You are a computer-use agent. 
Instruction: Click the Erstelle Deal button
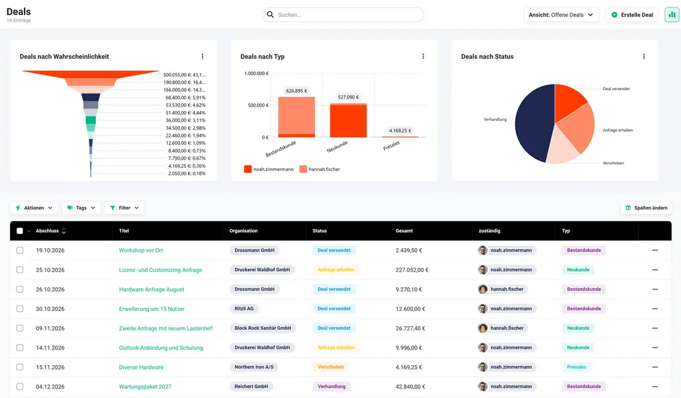pos(632,15)
